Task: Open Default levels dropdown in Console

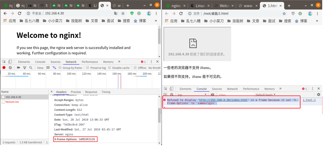Action: (x=266, y=95)
